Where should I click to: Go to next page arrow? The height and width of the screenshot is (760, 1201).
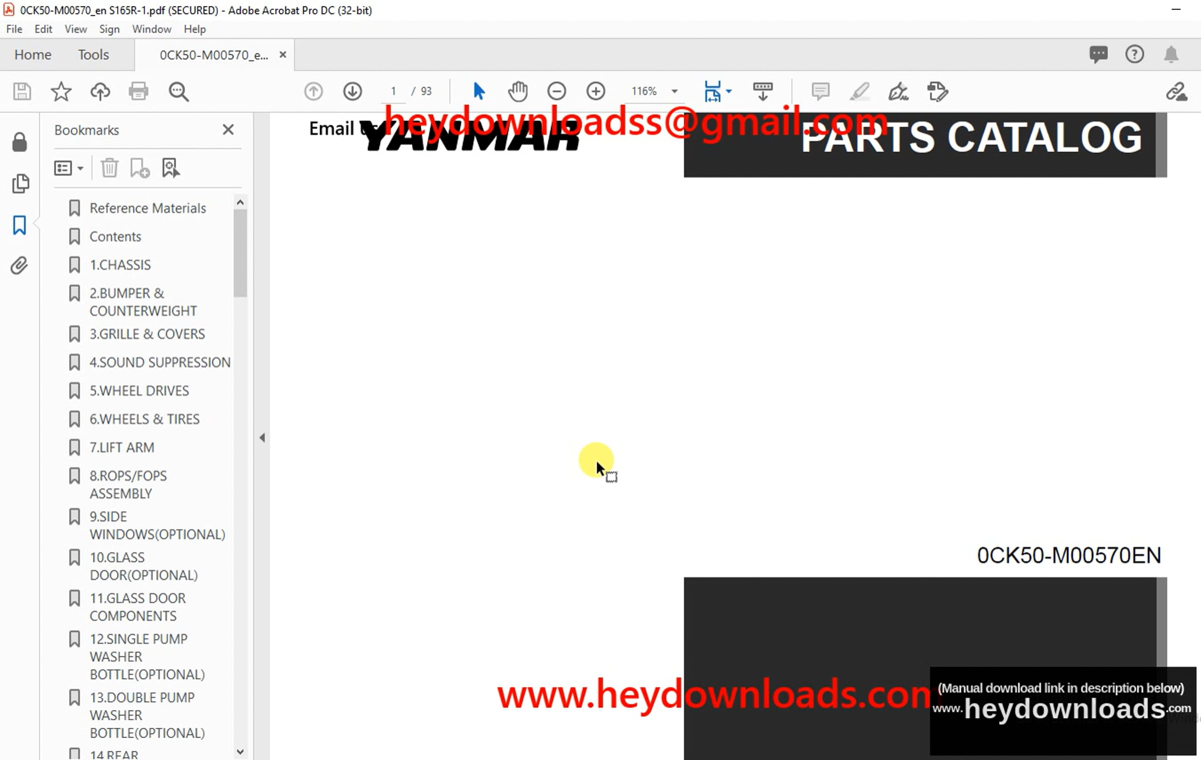click(352, 91)
